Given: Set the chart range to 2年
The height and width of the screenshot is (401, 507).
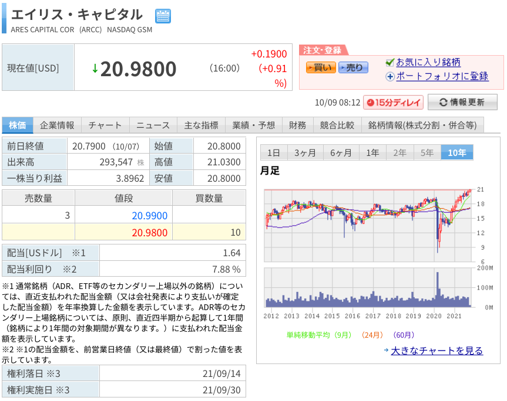Looking at the screenshot, I should click(x=399, y=152).
